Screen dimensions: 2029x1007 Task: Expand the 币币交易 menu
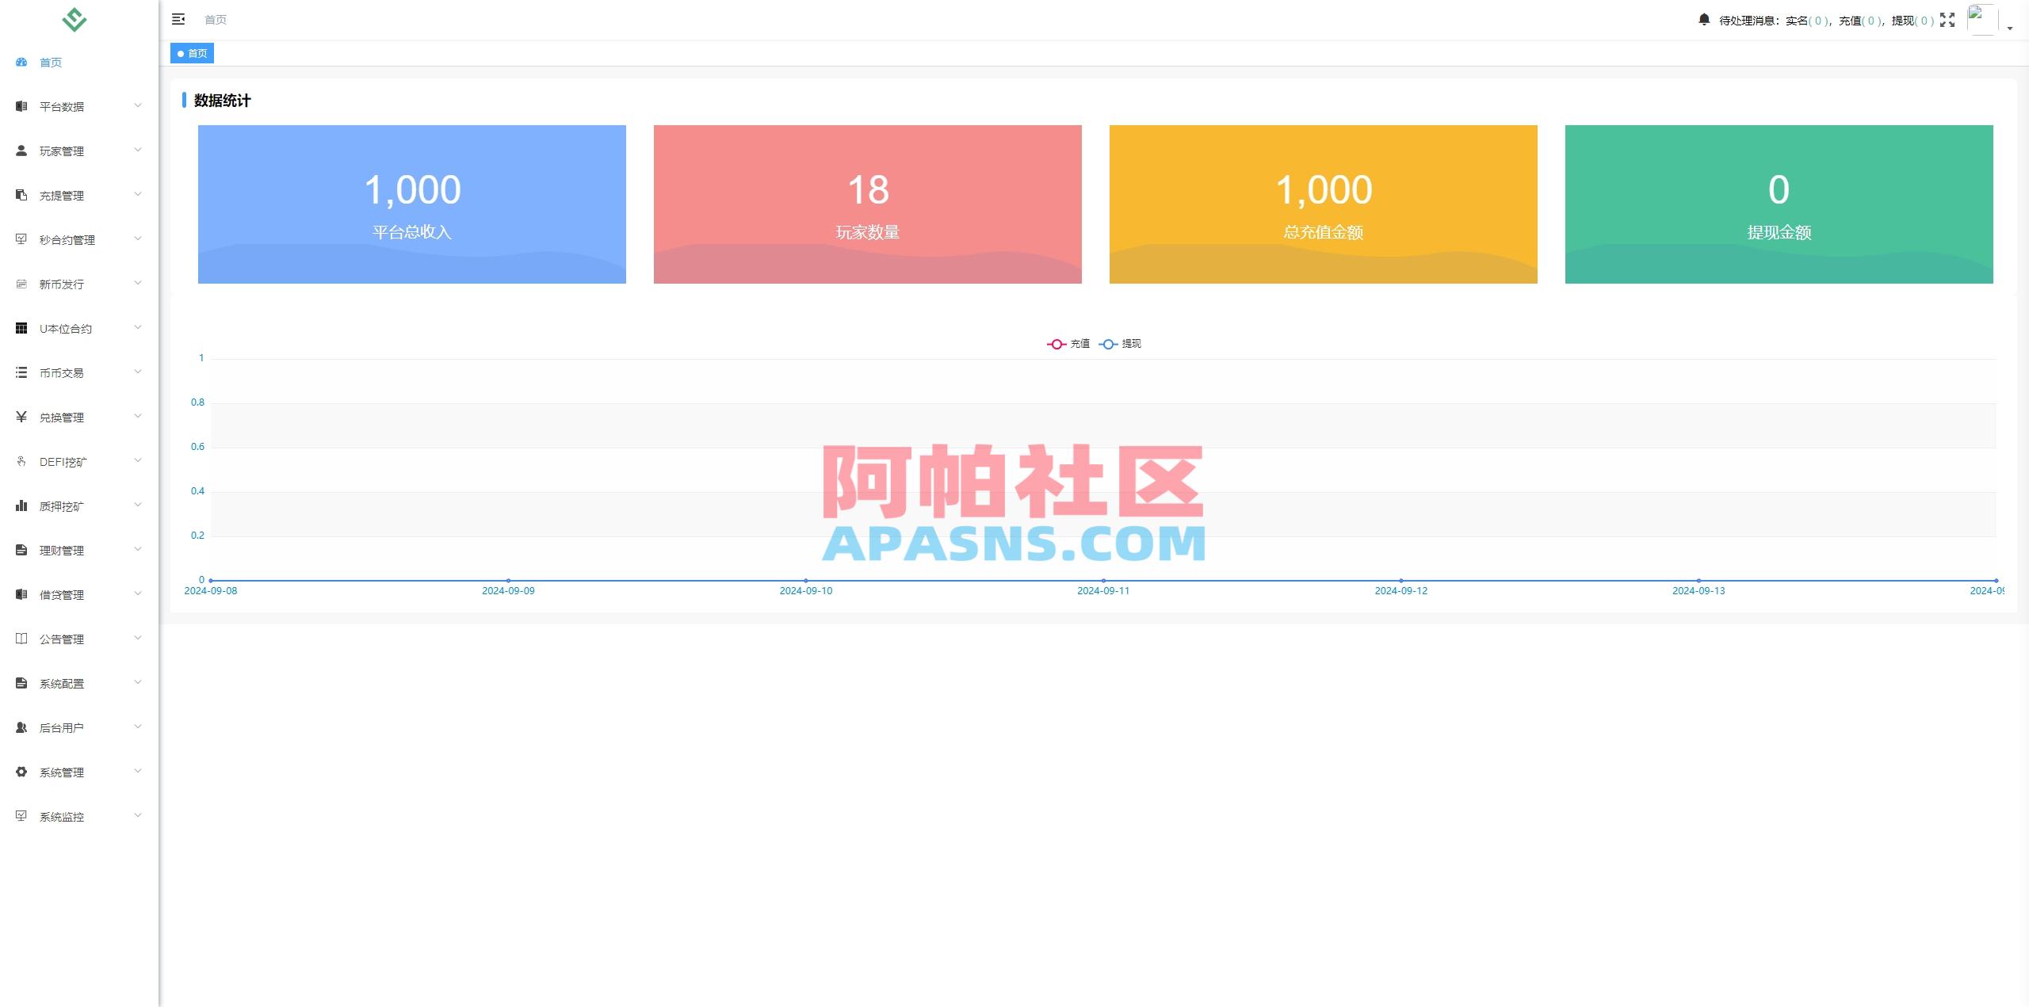[x=78, y=372]
